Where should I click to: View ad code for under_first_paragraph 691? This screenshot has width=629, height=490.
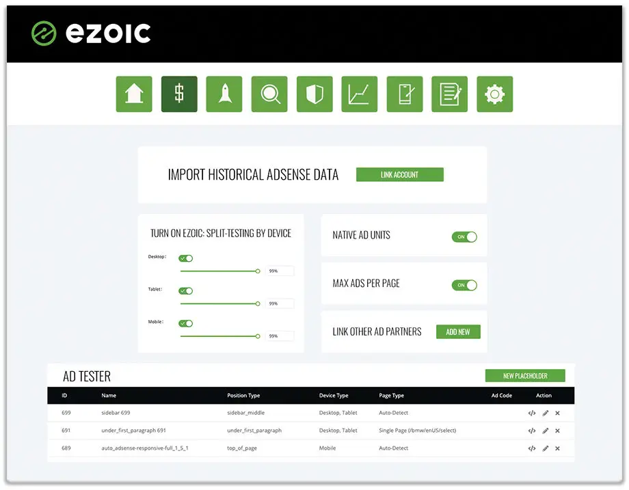(532, 431)
